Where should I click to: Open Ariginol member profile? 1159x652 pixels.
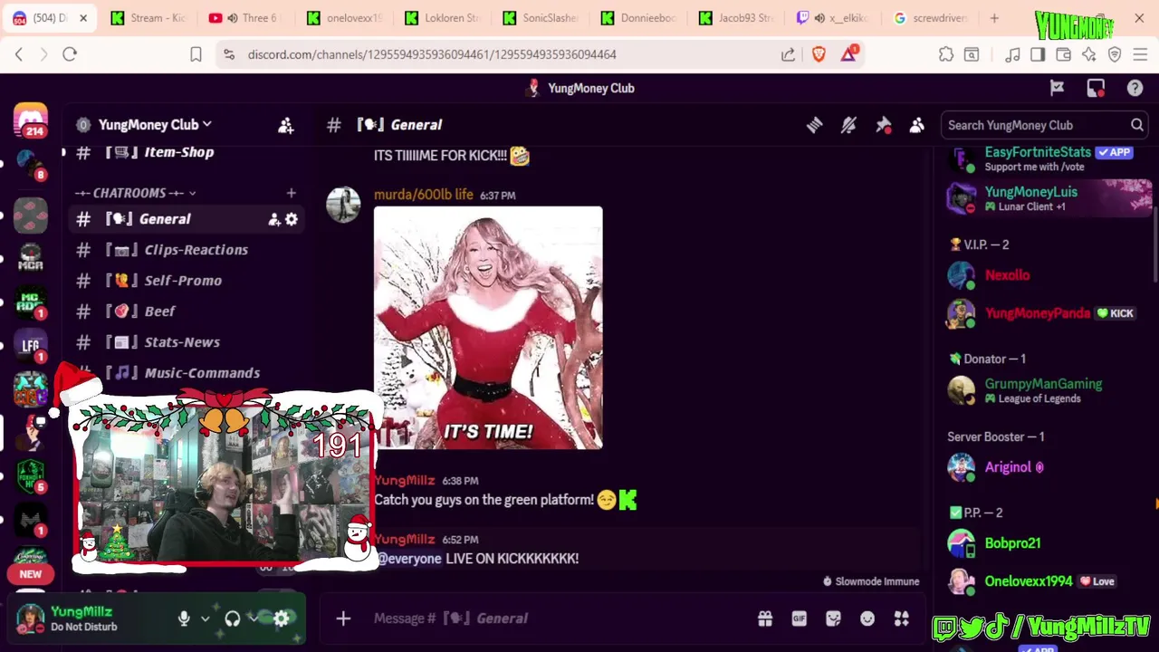pyautogui.click(x=1008, y=467)
